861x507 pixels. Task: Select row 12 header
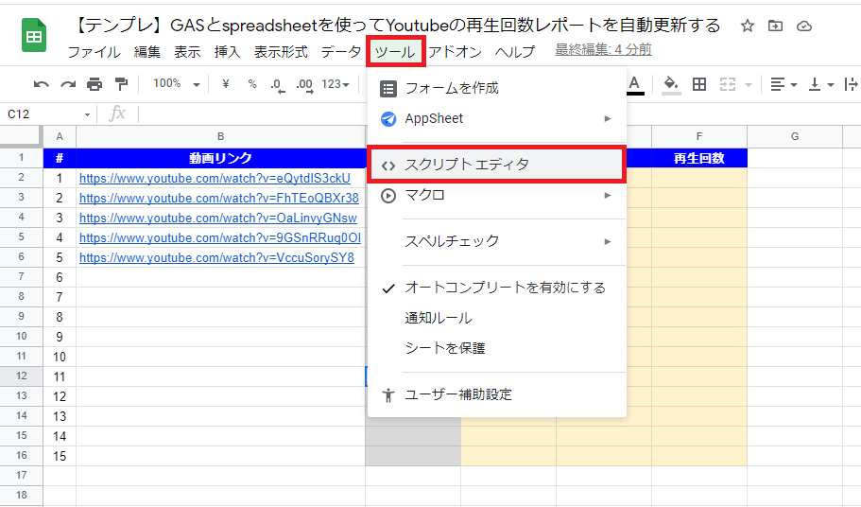[x=22, y=376]
